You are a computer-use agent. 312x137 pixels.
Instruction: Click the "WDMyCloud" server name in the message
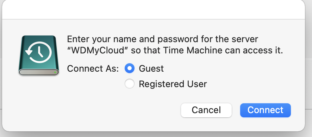(x=98, y=51)
